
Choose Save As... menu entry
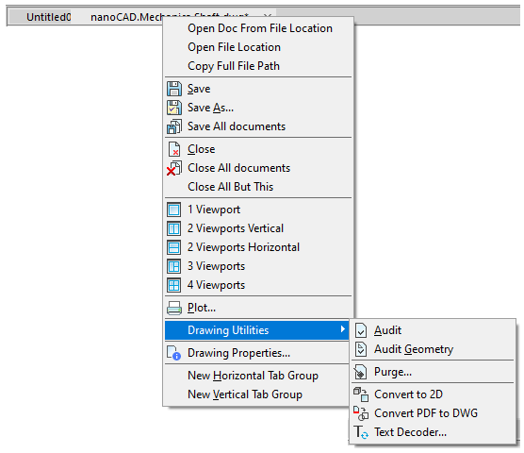(x=258, y=108)
